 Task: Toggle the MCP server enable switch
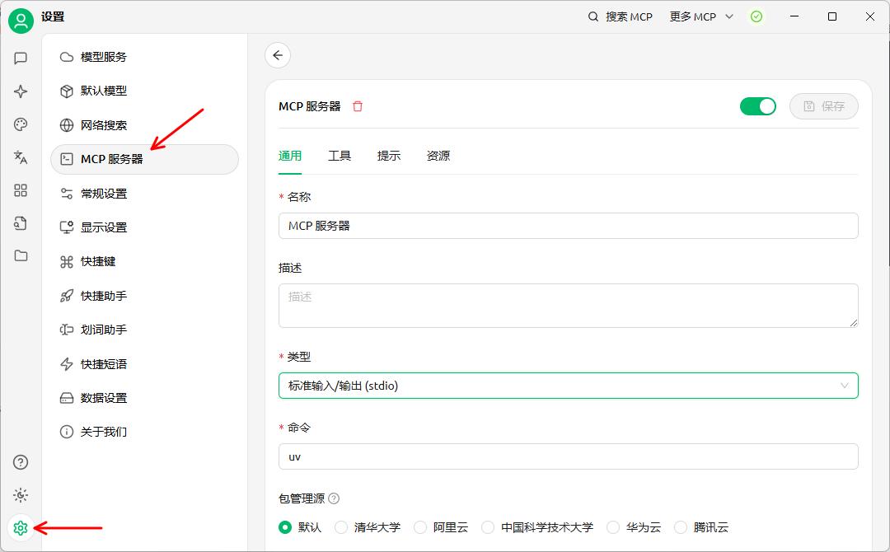coord(758,106)
